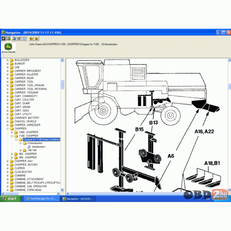
Task: Expand the COMBINE, ATTACHMENT node
Action: click(x=7, y=179)
